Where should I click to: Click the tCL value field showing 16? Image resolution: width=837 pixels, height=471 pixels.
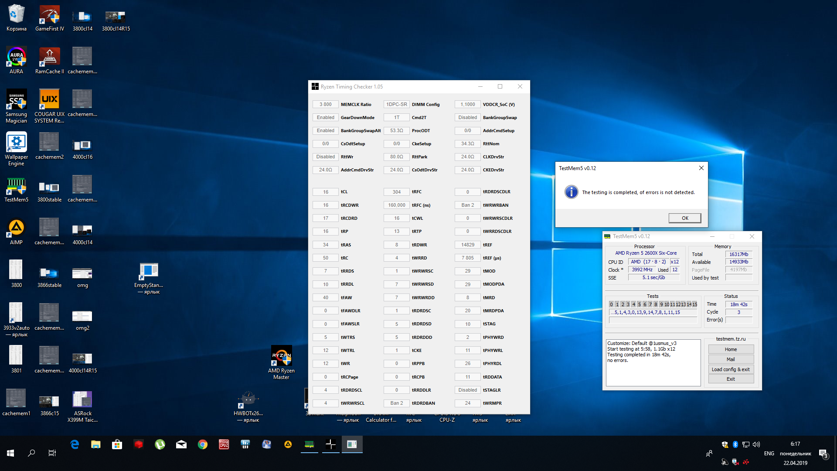point(325,192)
